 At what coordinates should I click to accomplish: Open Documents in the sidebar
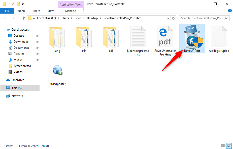point(21,48)
